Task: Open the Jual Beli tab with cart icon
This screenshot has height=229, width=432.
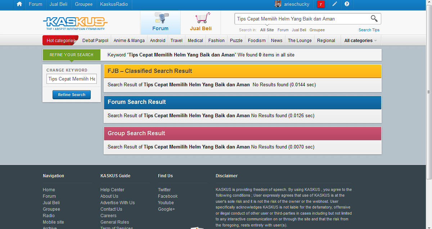Action: pos(201,22)
